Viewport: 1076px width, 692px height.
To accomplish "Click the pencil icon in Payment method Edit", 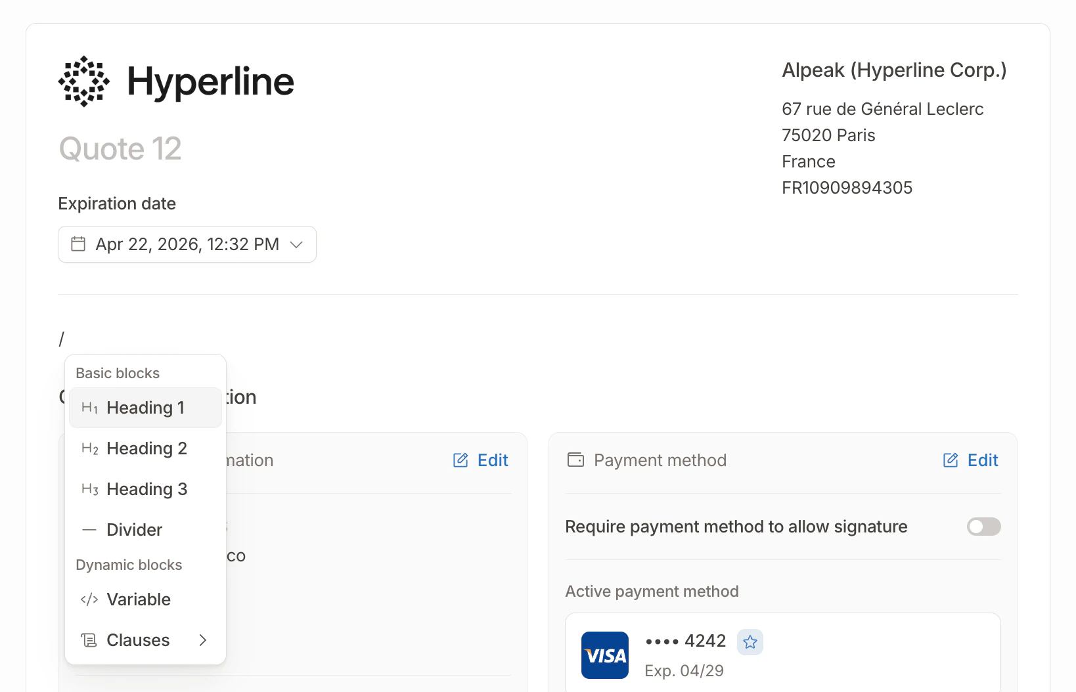I will (x=951, y=460).
